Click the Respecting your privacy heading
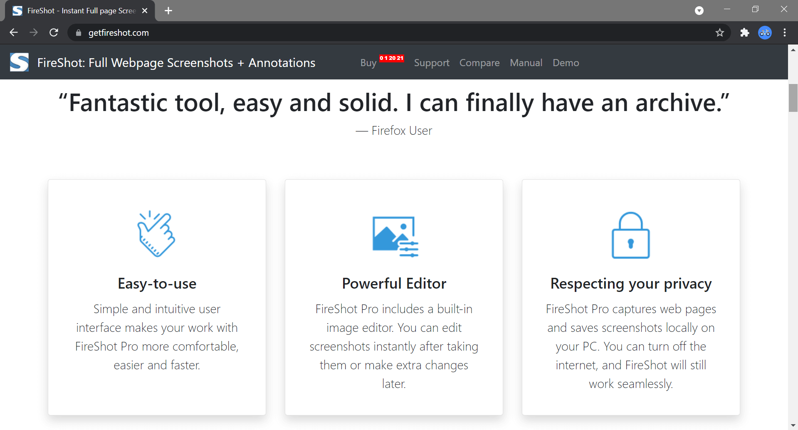This screenshot has width=798, height=430. (x=631, y=284)
